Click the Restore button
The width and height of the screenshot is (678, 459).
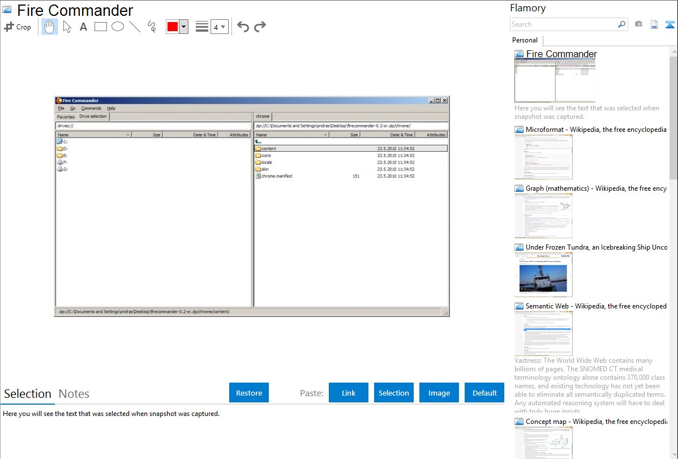[x=249, y=393]
